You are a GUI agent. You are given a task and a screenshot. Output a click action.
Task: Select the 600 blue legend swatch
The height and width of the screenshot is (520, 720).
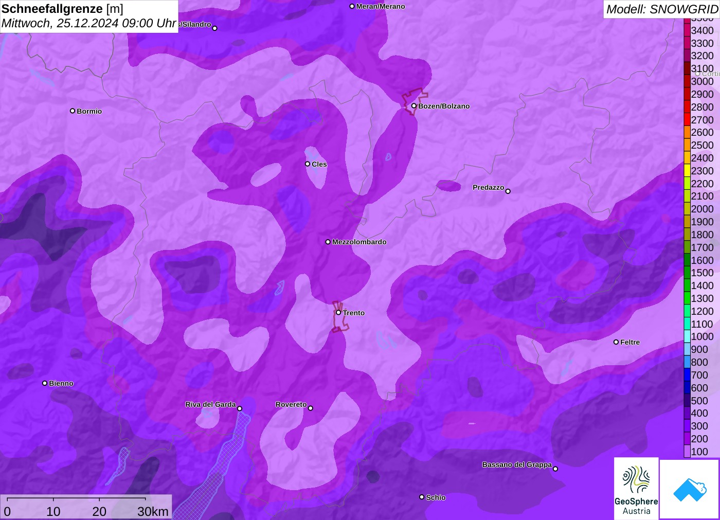point(687,388)
